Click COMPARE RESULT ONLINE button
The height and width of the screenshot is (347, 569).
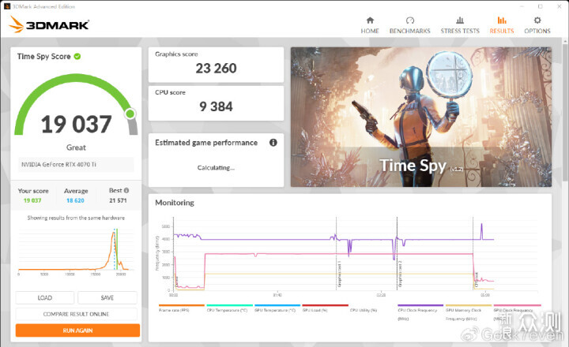tap(76, 314)
